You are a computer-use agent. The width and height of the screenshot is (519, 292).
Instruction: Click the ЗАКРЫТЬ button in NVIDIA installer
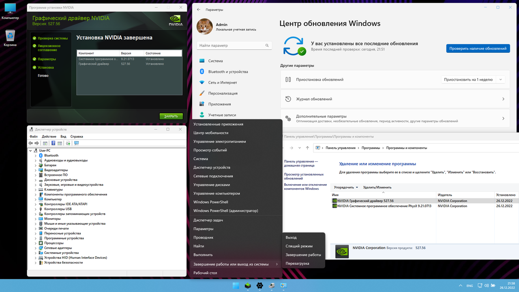pos(171,116)
